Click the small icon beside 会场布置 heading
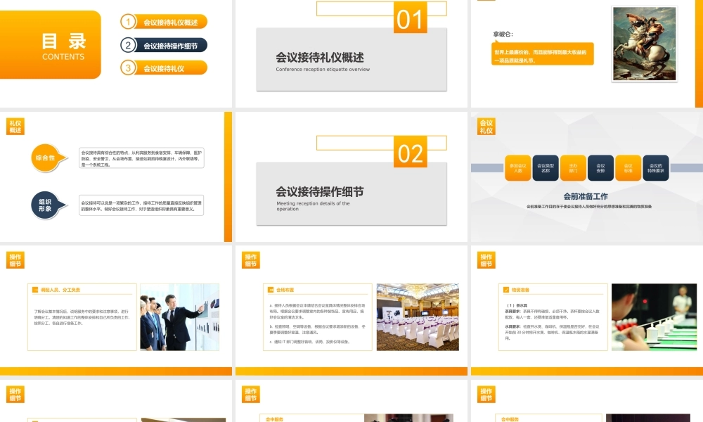The image size is (703, 422). coord(271,290)
